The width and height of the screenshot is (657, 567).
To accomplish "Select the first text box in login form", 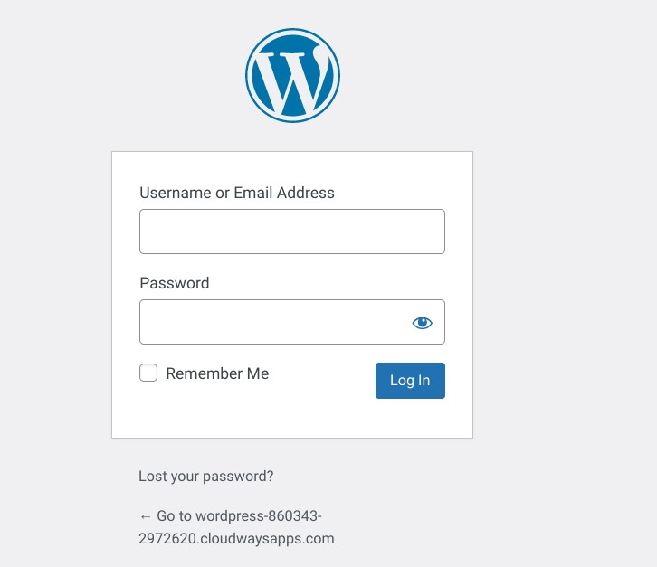I will (291, 232).
